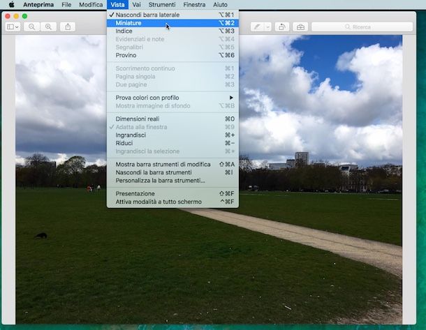Open the Strumenti menu
This screenshot has height=330, width=426.
[x=162, y=5]
